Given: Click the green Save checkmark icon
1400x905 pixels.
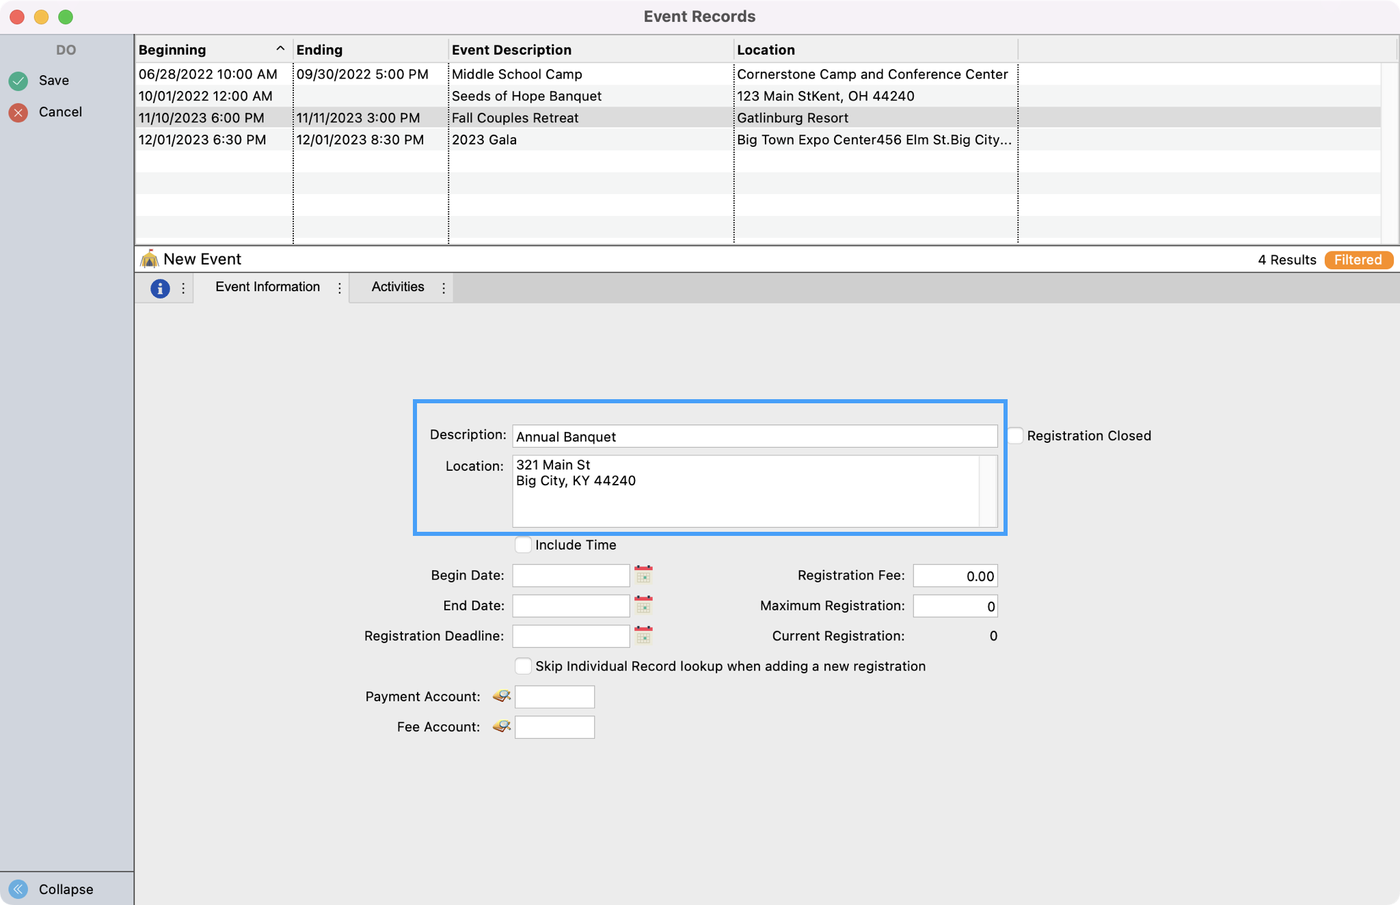Looking at the screenshot, I should point(18,81).
